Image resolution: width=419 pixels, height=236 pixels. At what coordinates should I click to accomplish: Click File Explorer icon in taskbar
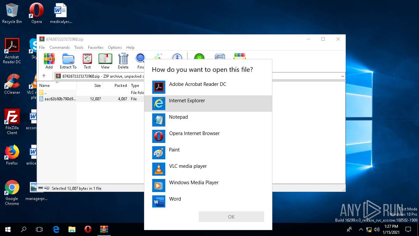coord(72,229)
